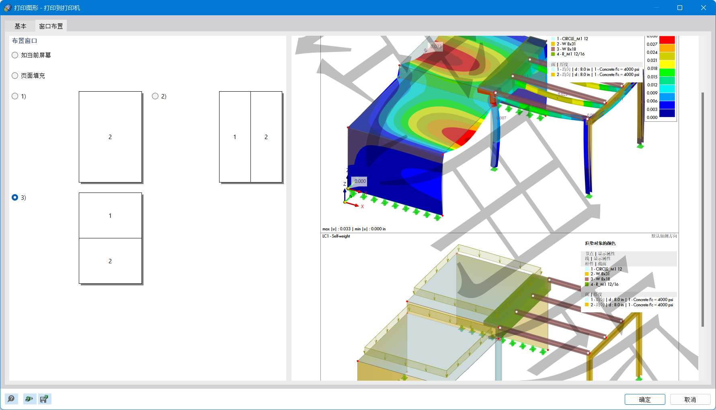Cancel the dialog with 取消
This screenshot has width=716, height=410.
[690, 400]
